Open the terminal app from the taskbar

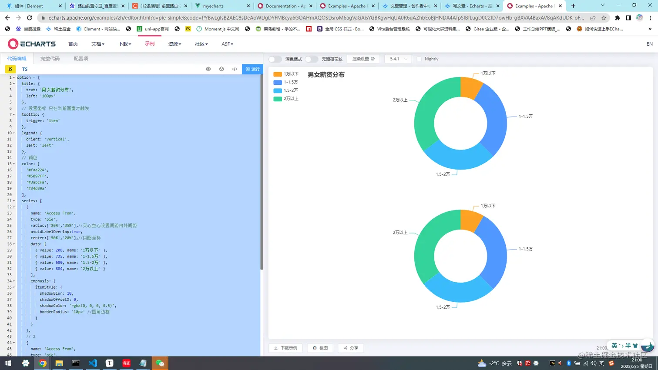tap(76, 363)
